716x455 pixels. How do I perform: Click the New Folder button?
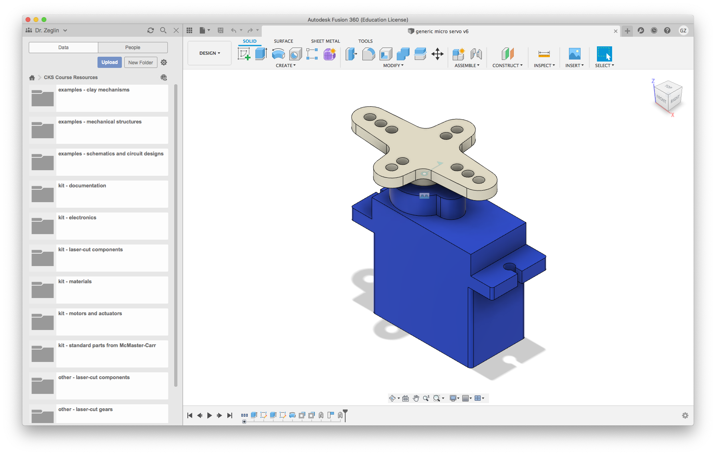[x=141, y=62]
